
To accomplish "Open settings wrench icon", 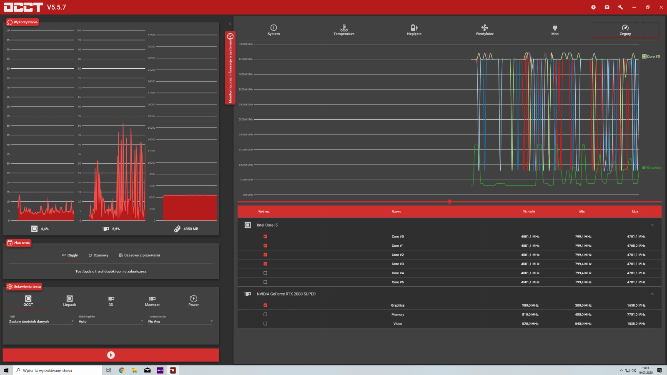I will [620, 7].
